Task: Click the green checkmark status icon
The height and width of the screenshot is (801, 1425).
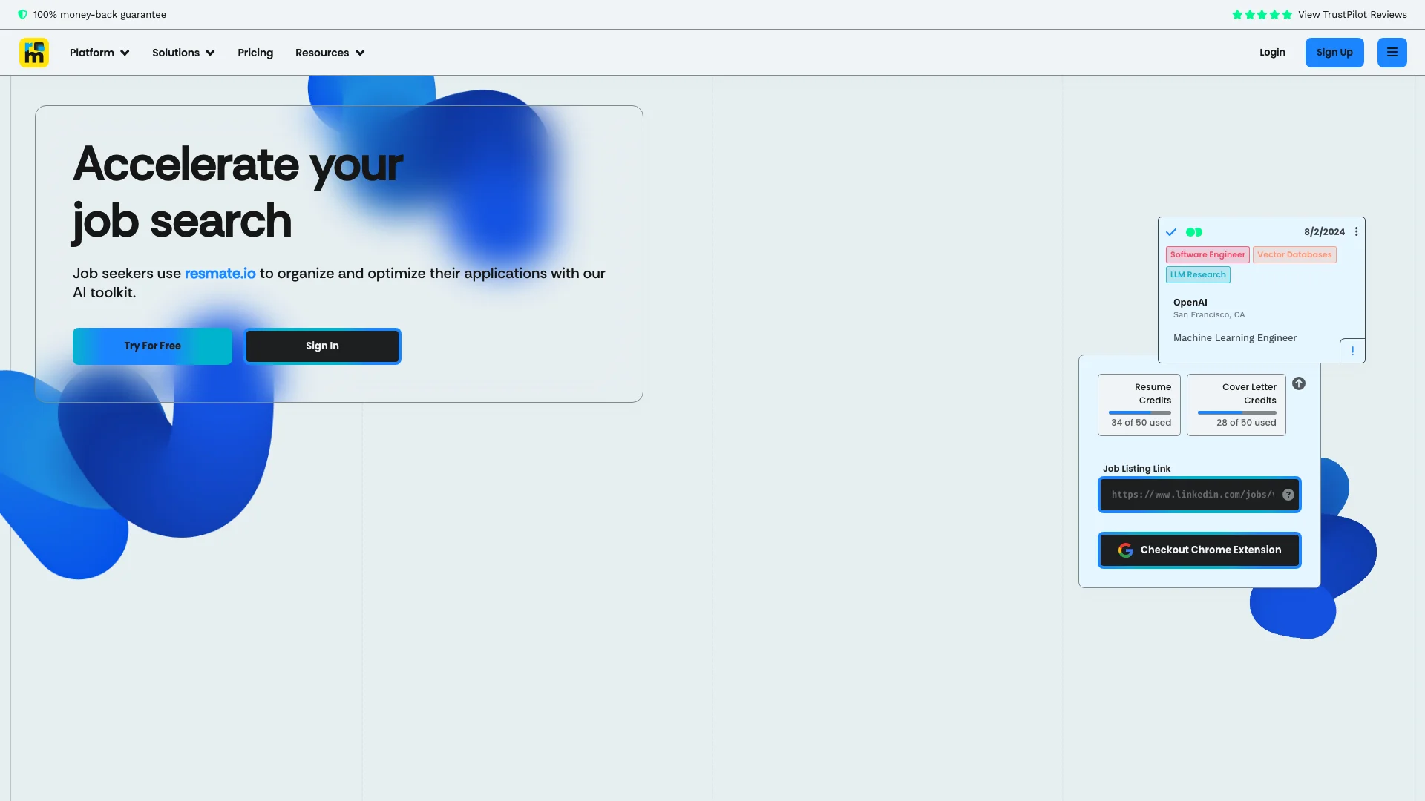Action: pos(1170,232)
